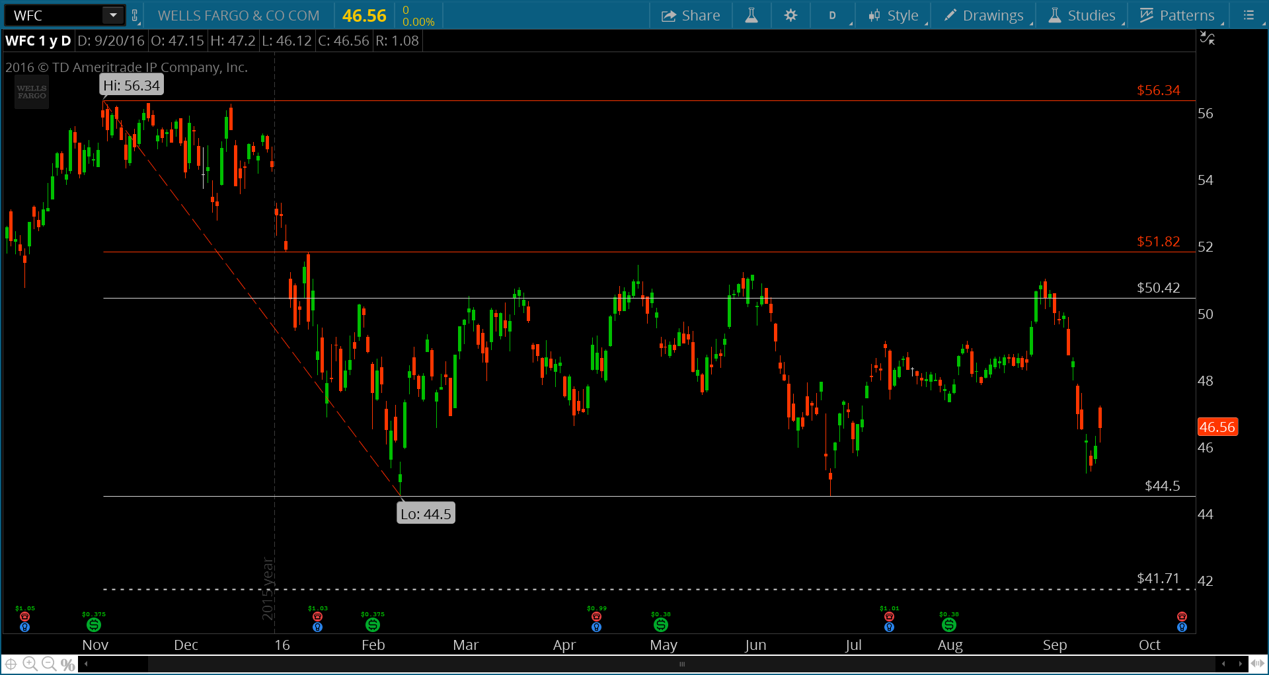
Task: Click the $41.71 dashed level label
Action: pyautogui.click(x=1158, y=578)
